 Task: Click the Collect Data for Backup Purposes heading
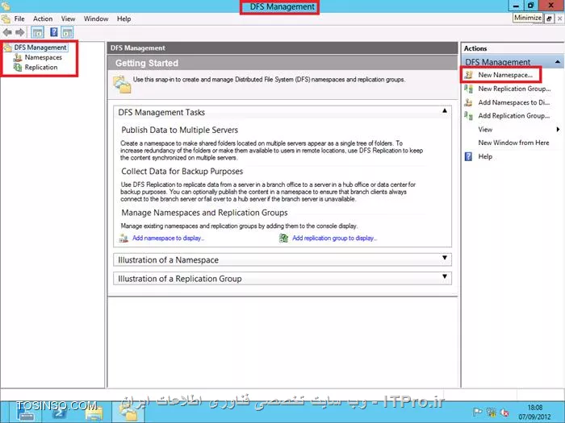click(x=182, y=172)
